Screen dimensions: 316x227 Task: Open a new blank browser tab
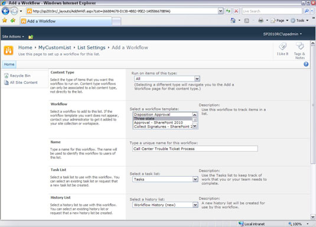pos(116,21)
